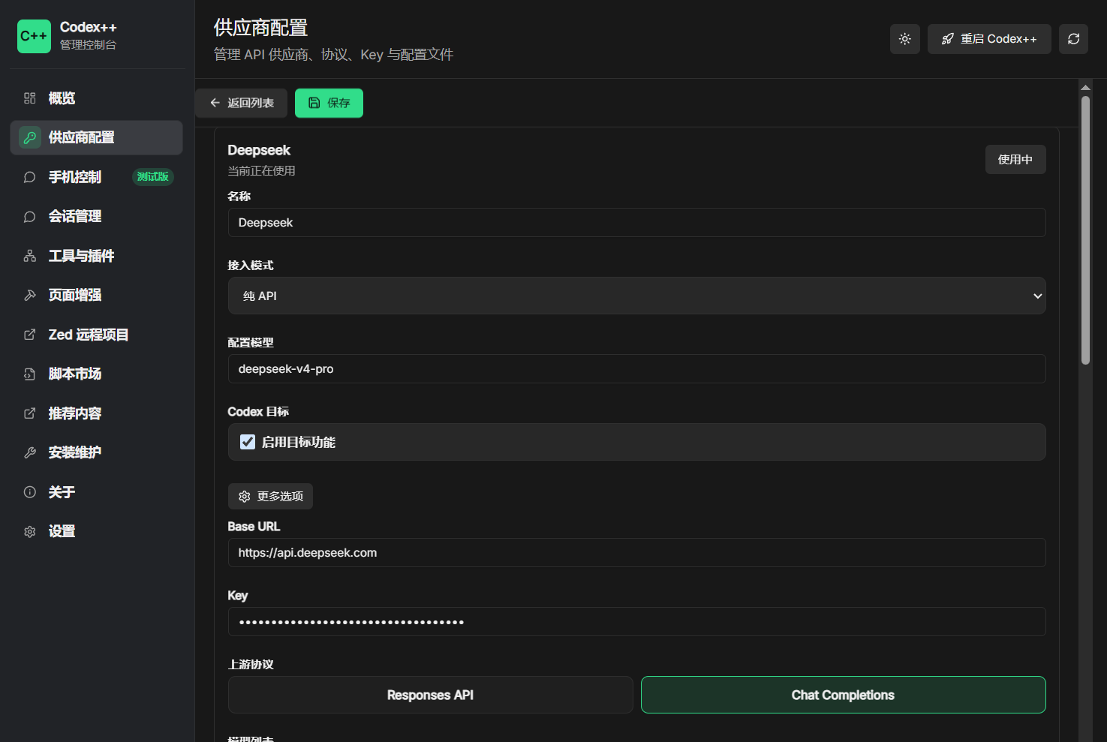This screenshot has width=1107, height=742.
Task: Open 手机控制 in the sidebar
Action: coord(97,177)
